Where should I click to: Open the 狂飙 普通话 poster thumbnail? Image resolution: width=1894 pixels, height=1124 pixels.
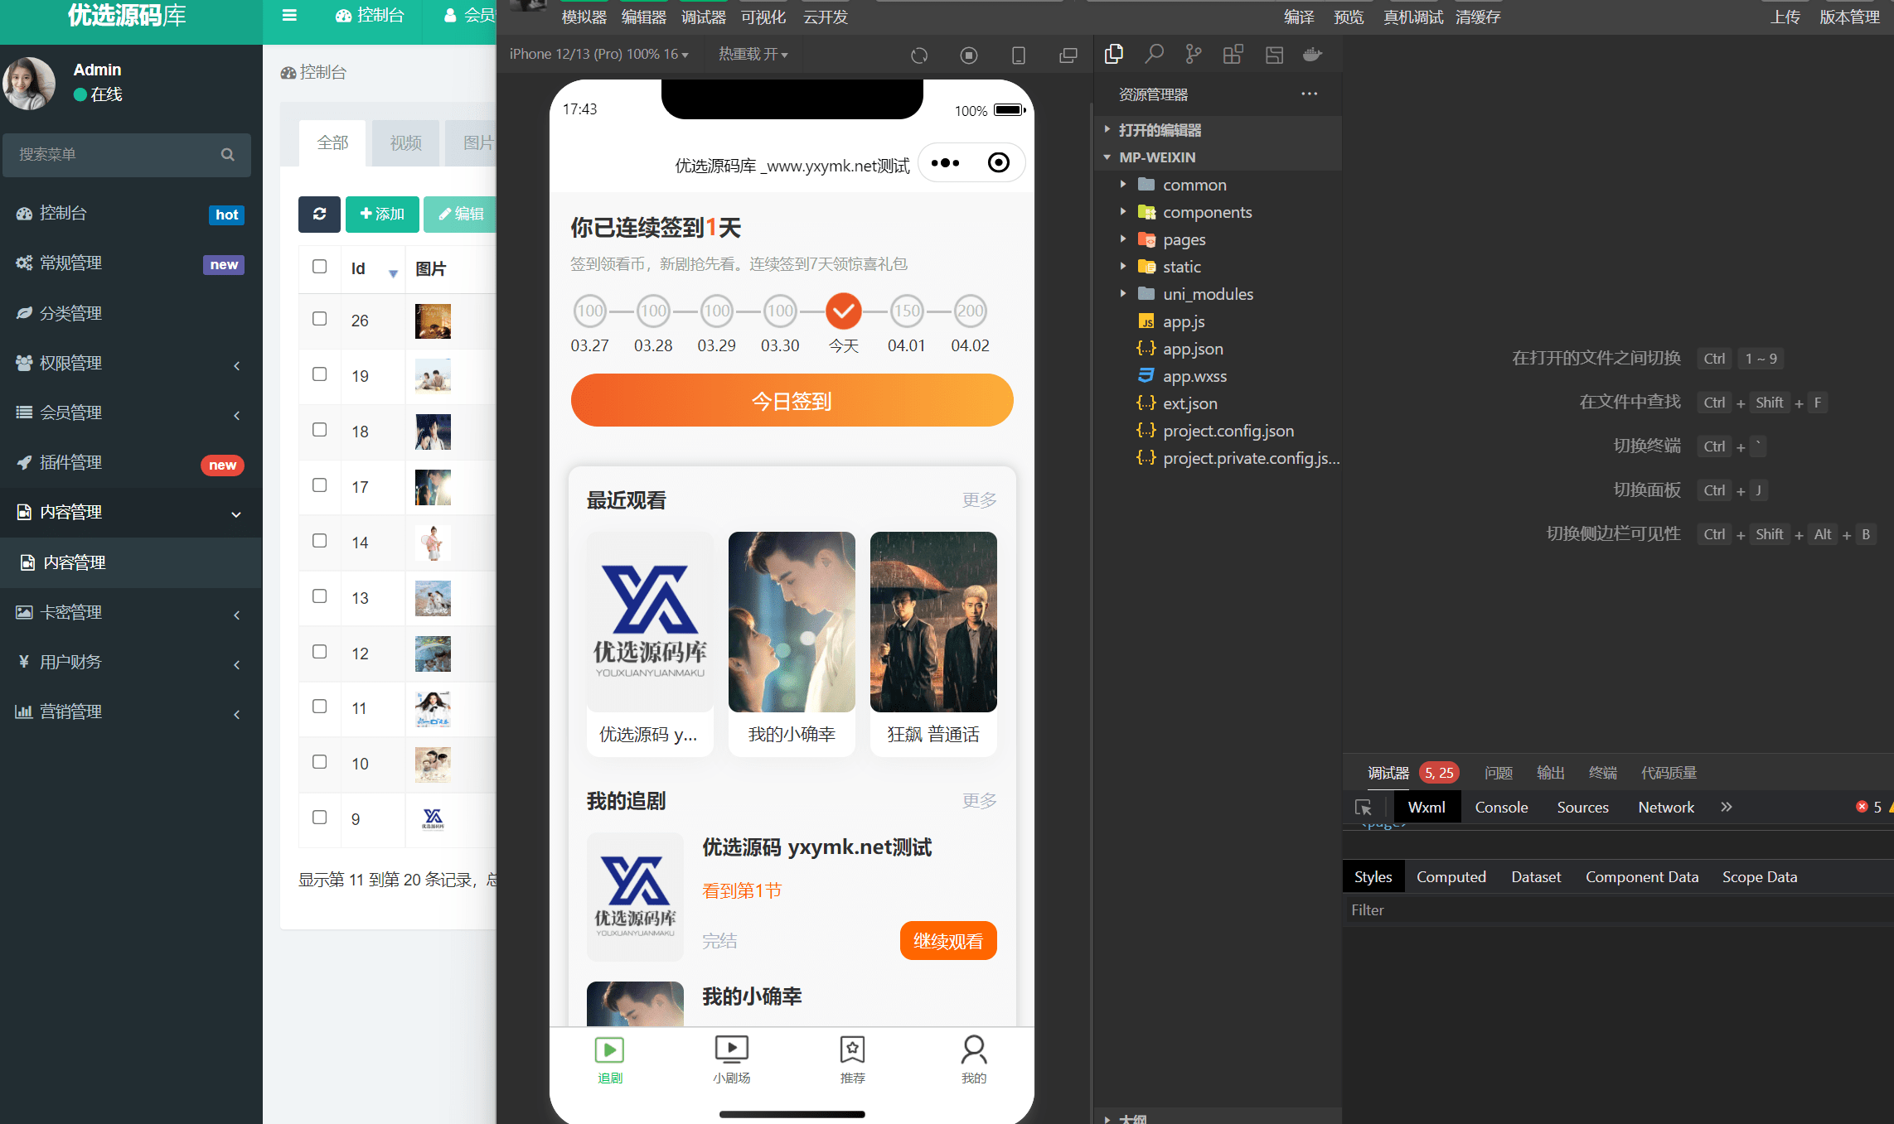tap(933, 621)
